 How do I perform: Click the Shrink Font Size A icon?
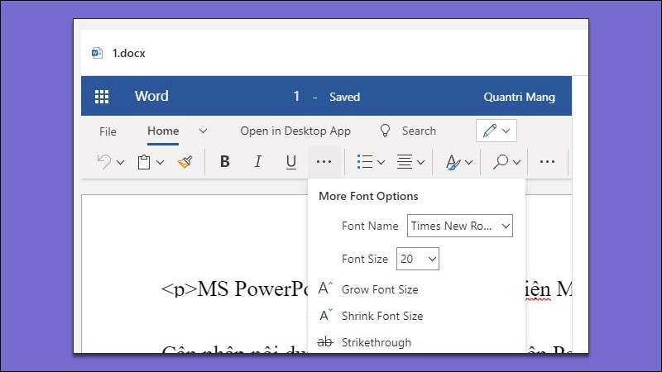pyautogui.click(x=325, y=315)
